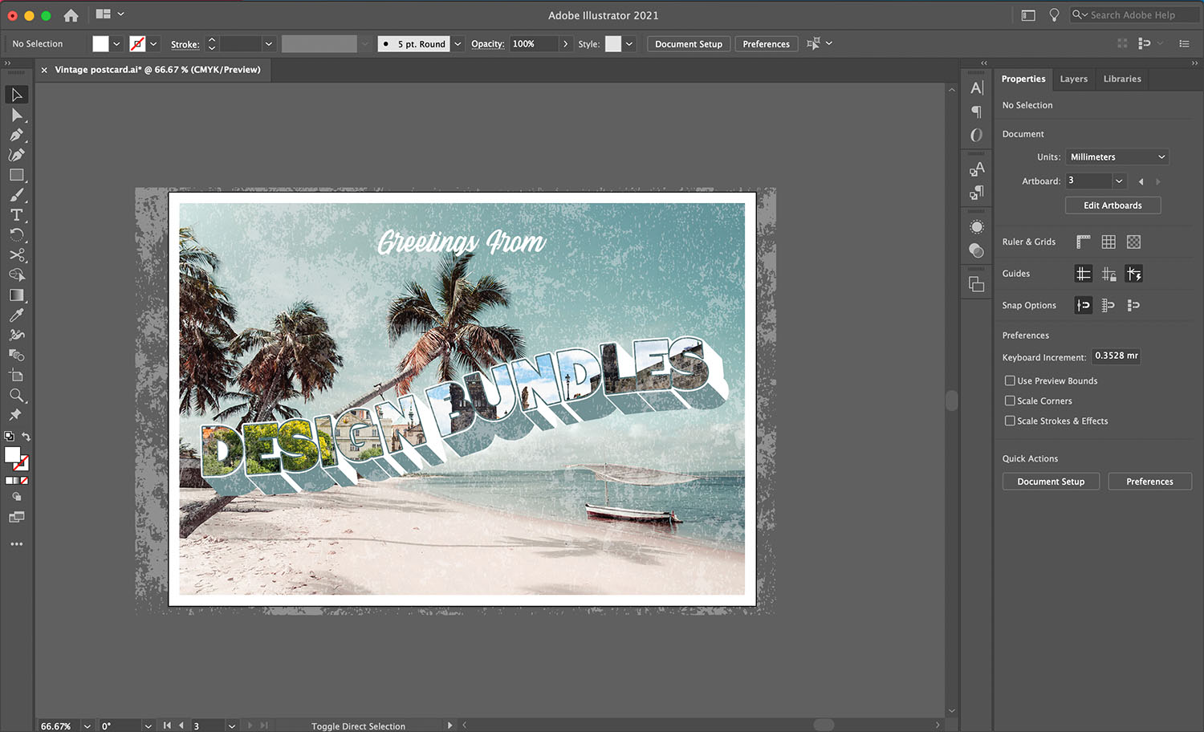Viewport: 1204px width, 732px height.
Task: Open Artboard number dropdown in Properties
Action: point(1119,181)
